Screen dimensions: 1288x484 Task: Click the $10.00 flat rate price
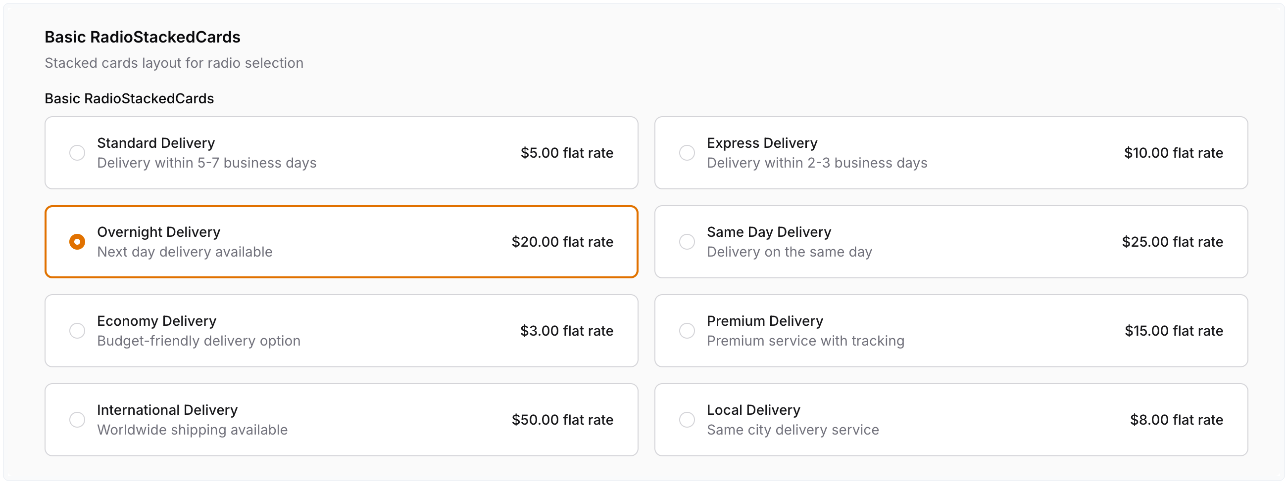1173,153
